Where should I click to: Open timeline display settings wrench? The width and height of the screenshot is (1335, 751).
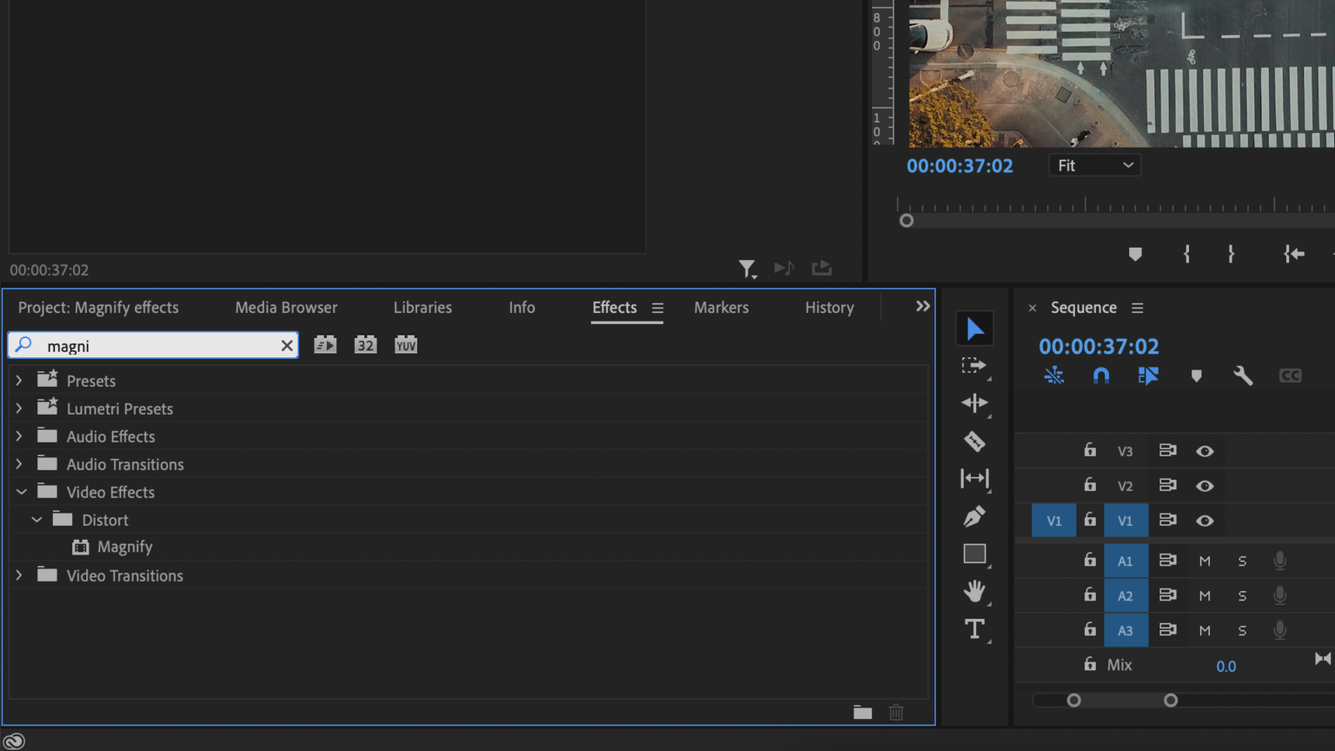pyautogui.click(x=1243, y=375)
